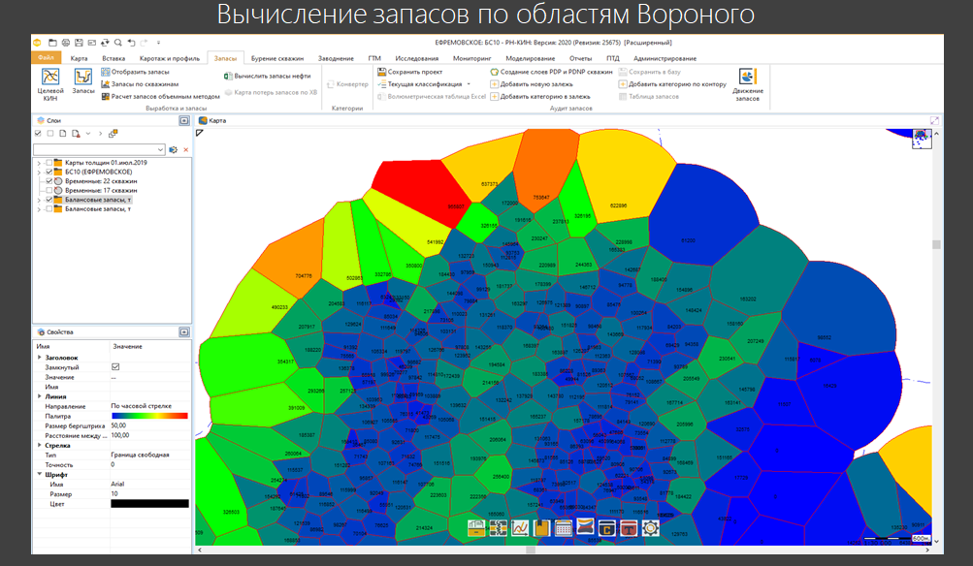Click the duplicate layers icon in Слои toolbar
Screen dimensions: 973x566
click(113, 134)
